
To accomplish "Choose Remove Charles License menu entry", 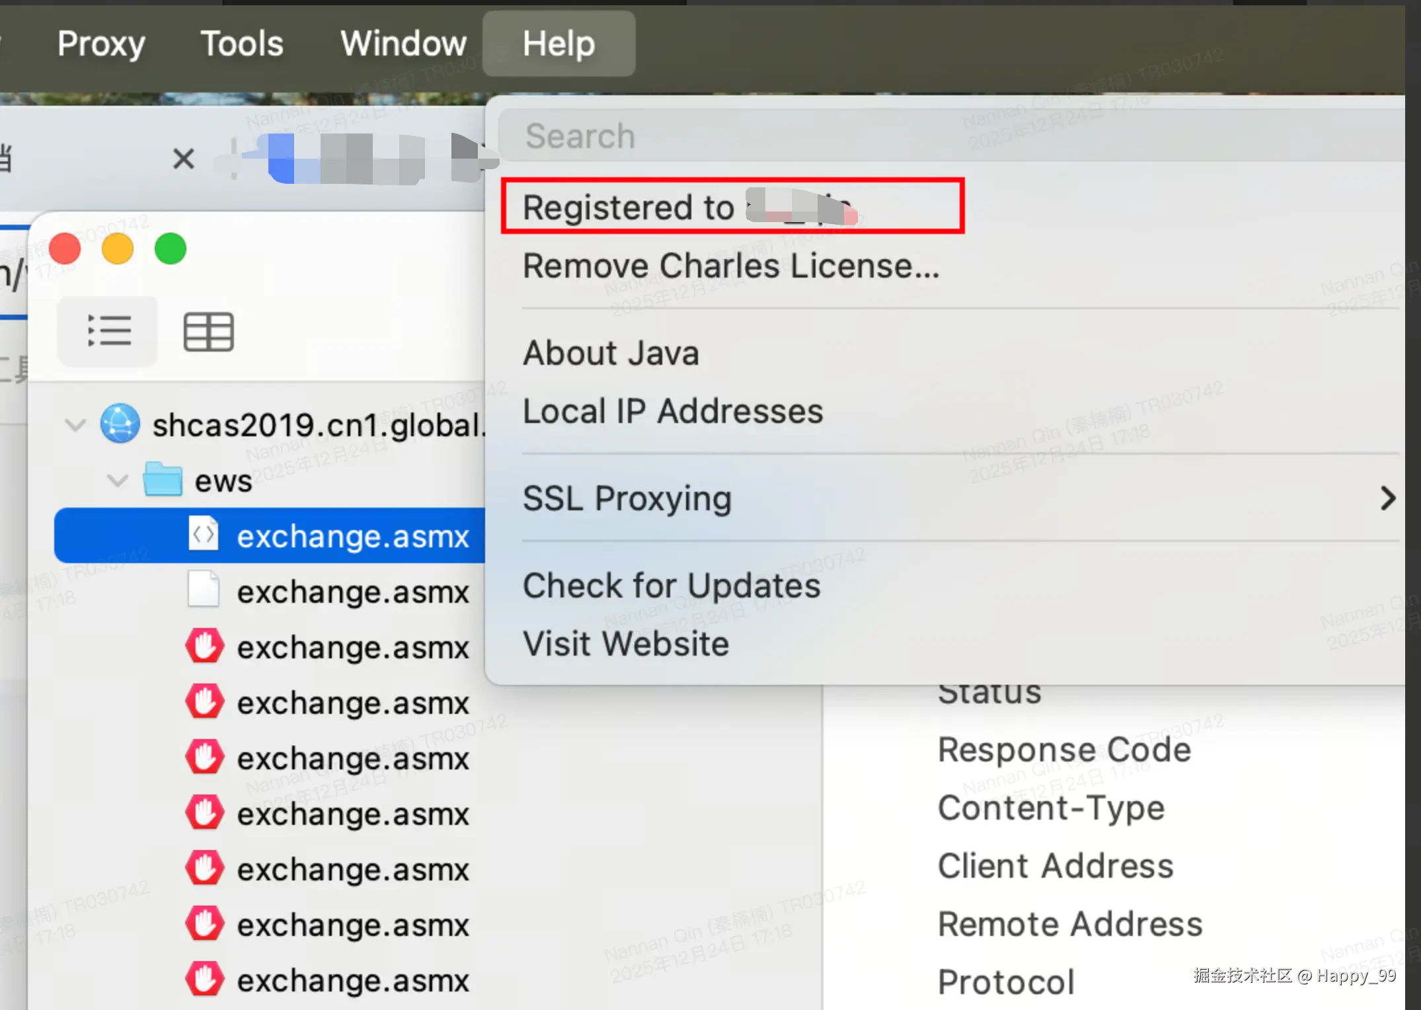I will 730,266.
